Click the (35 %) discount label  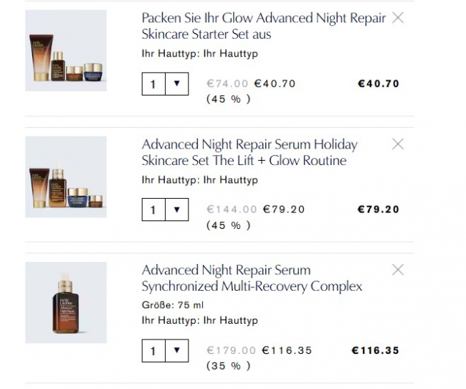tap(229, 366)
